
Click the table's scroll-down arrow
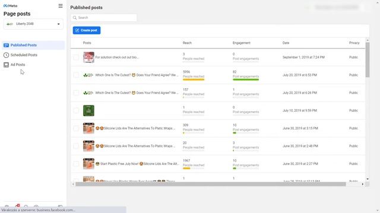pos(368,179)
